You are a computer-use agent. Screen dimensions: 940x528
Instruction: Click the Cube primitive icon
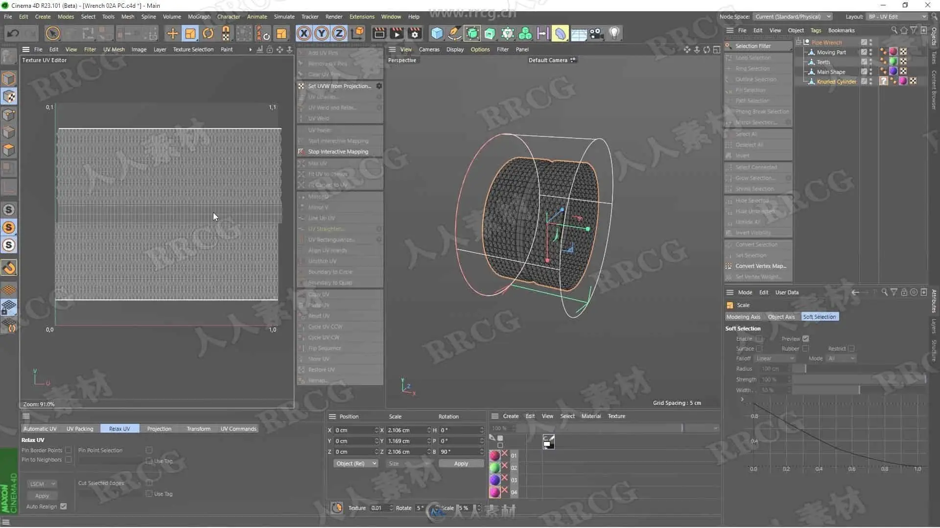click(x=437, y=33)
